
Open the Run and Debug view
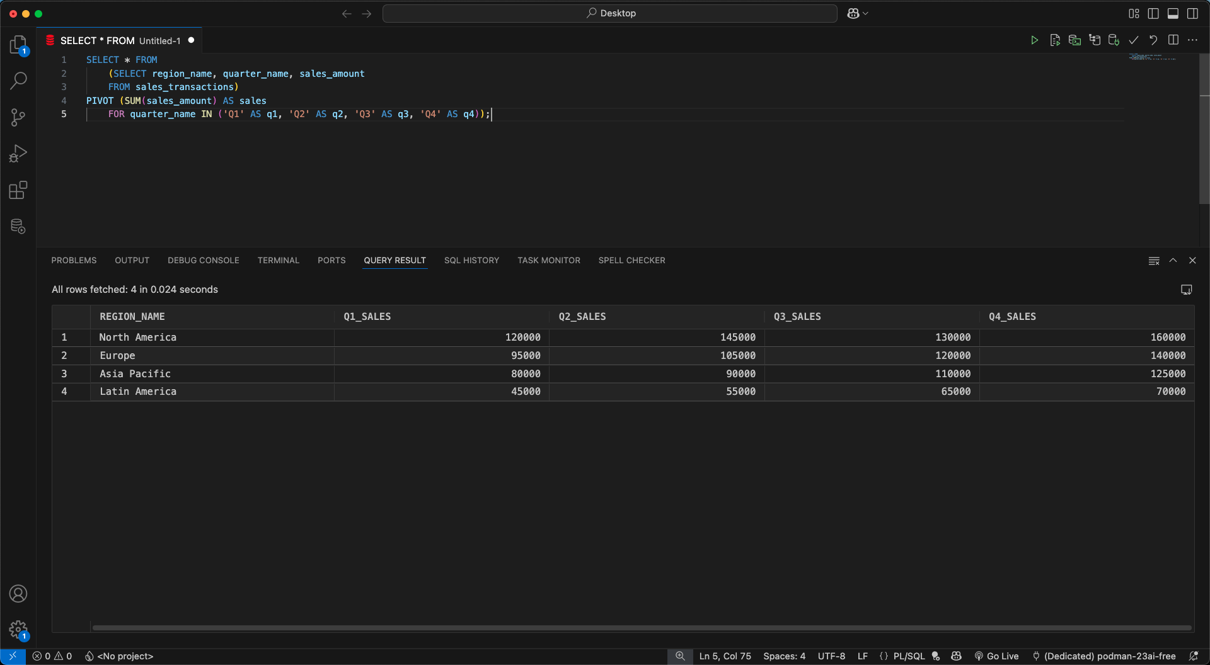[18, 154]
